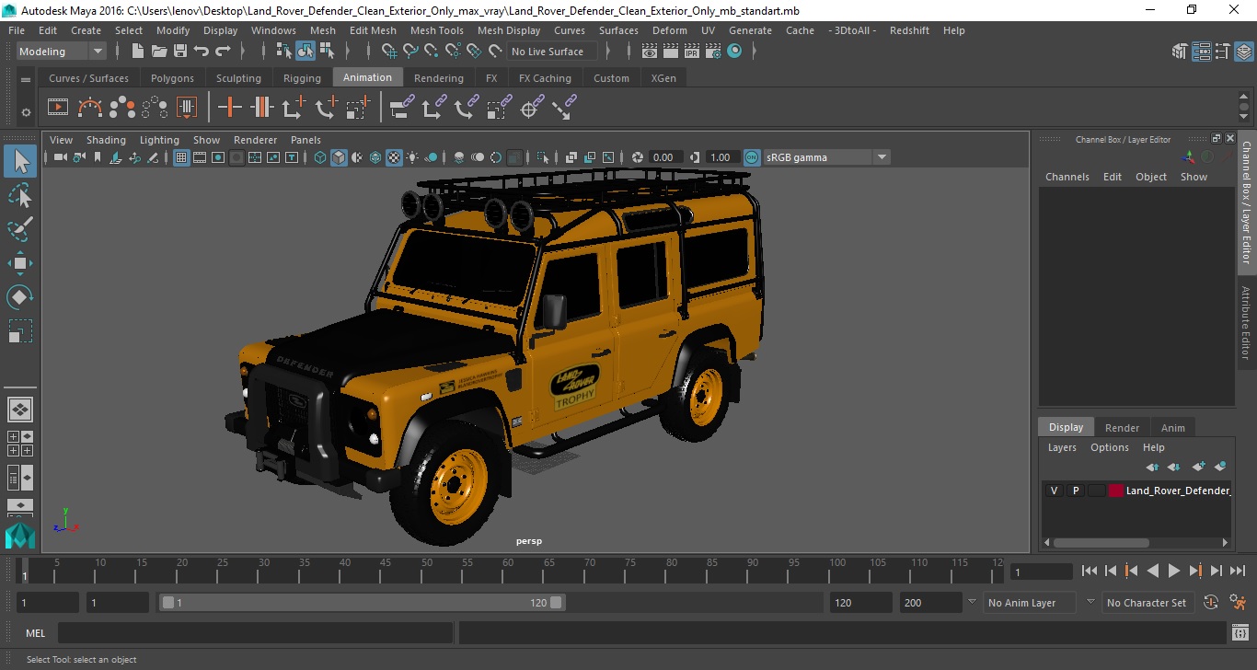The height and width of the screenshot is (670, 1257).
Task: Switch to the Rigging shelf tab
Action: (302, 78)
